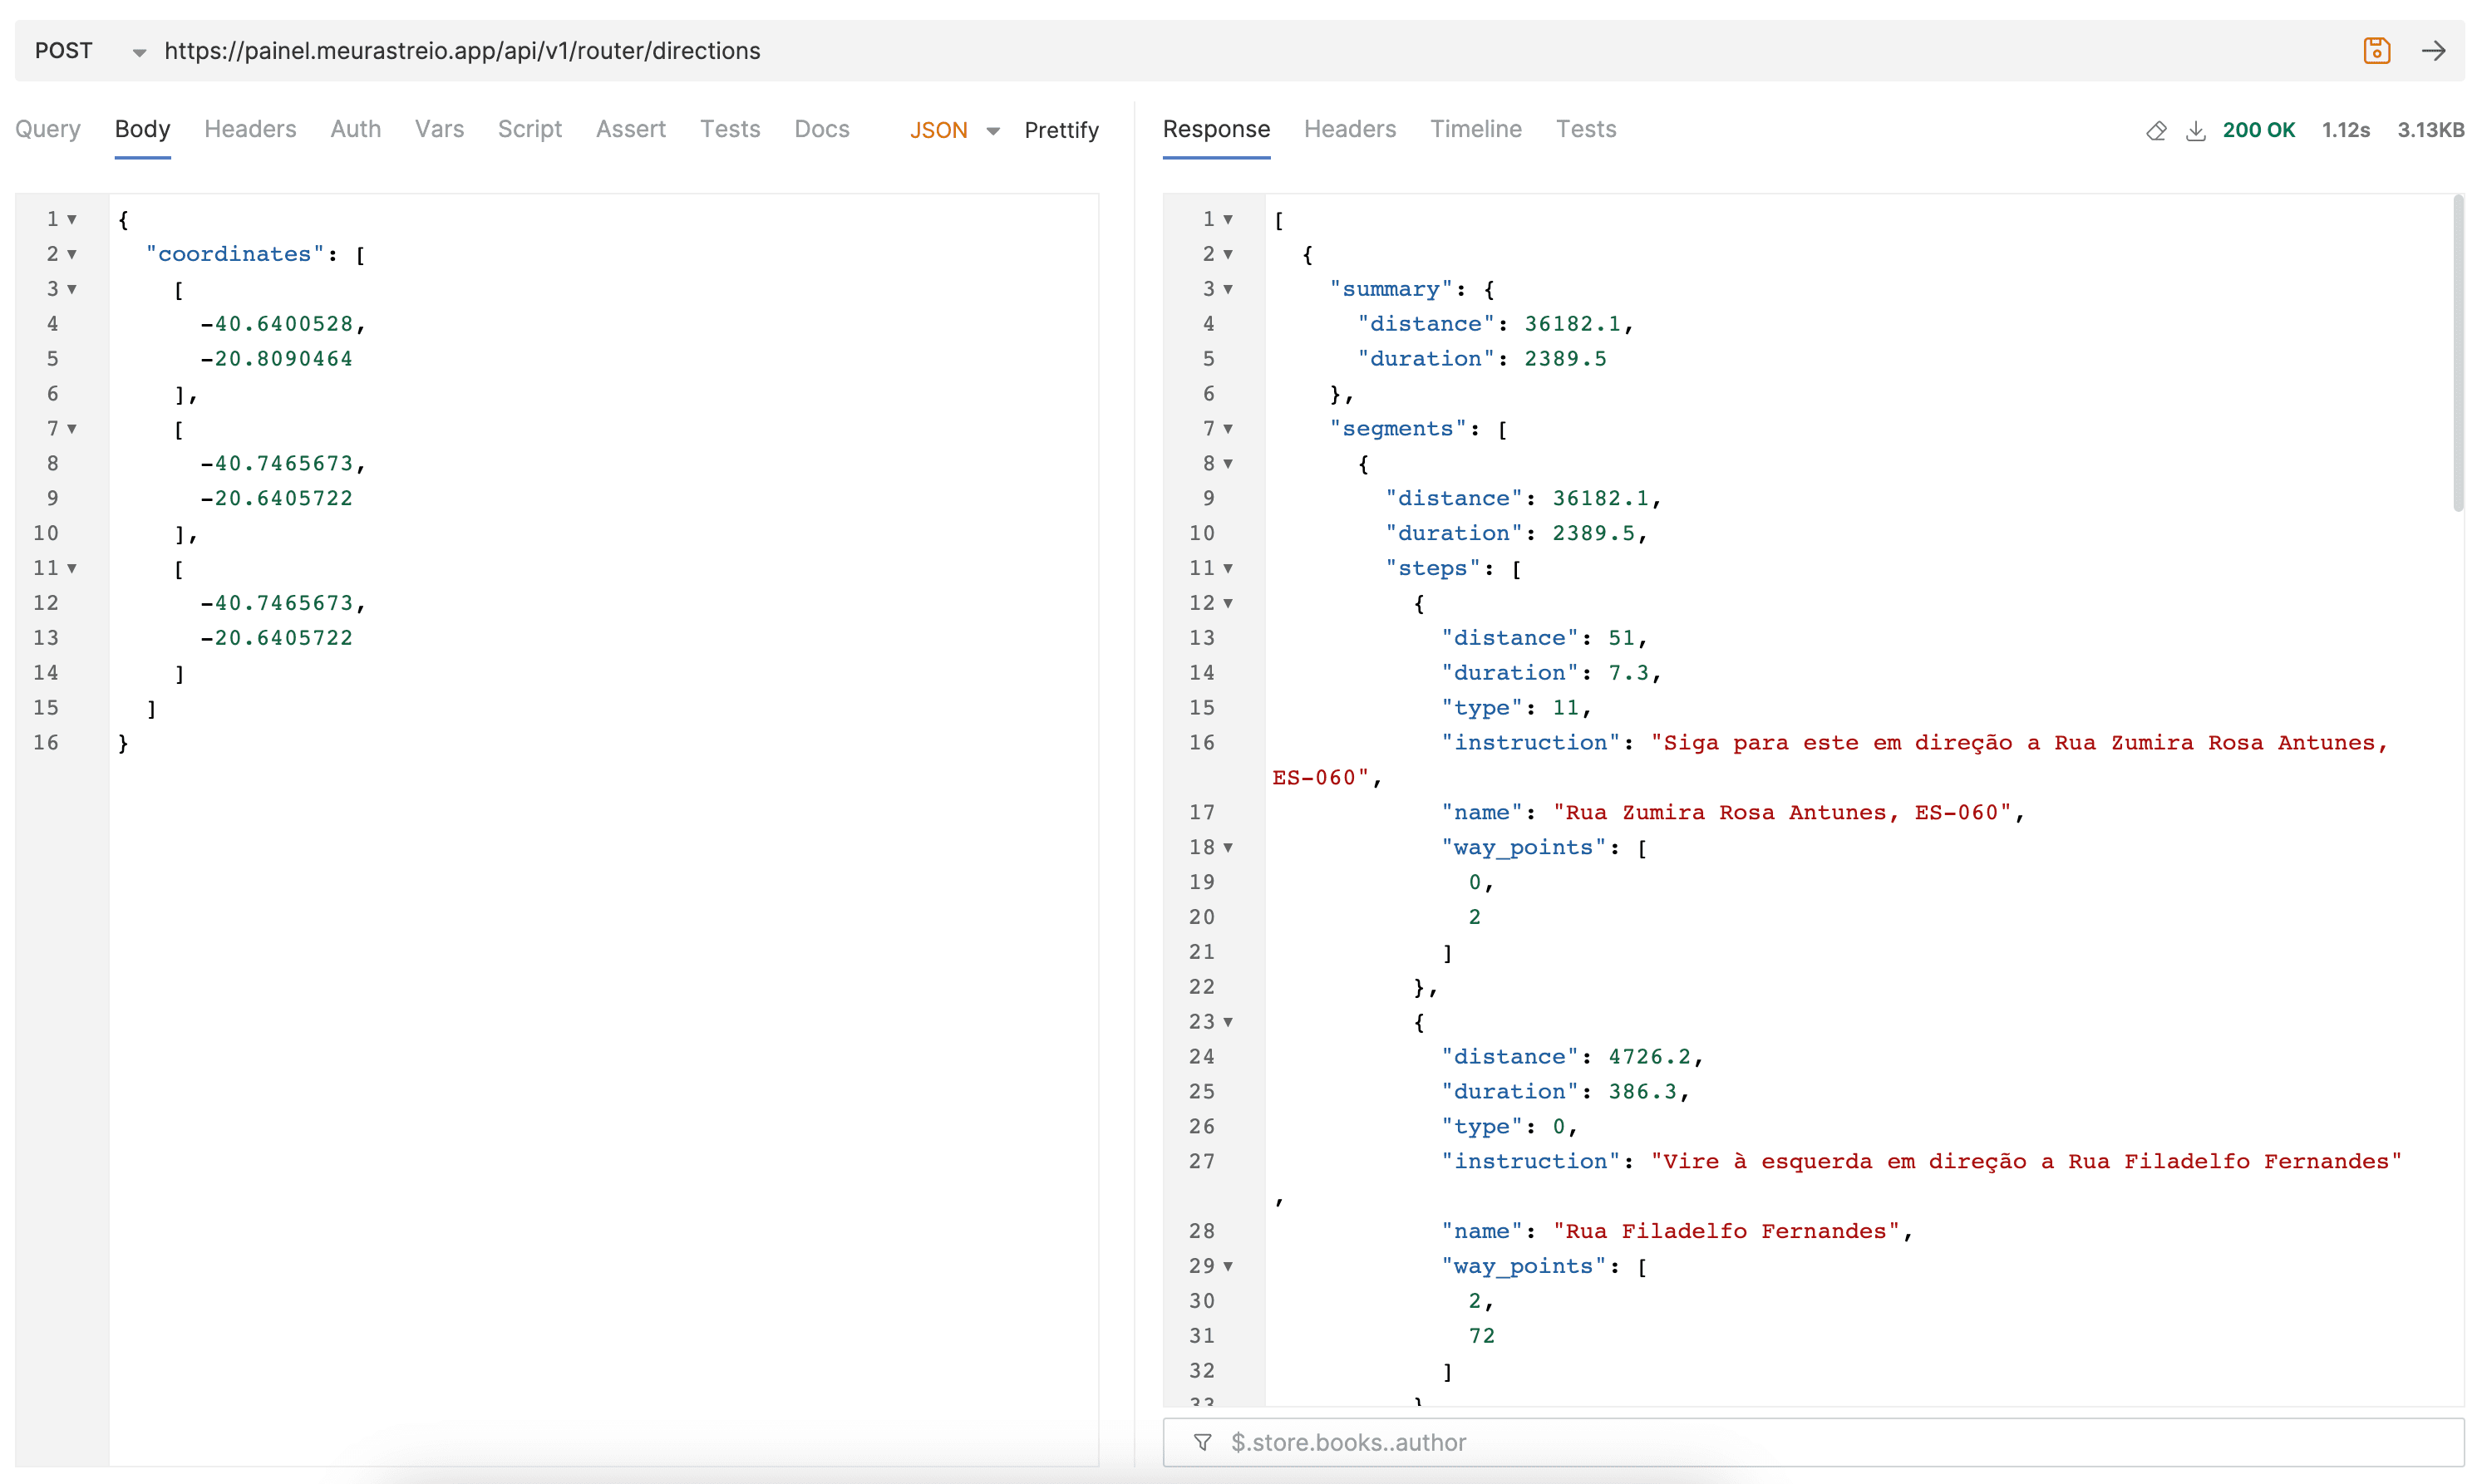Image resolution: width=2482 pixels, height=1484 pixels.
Task: Click the response pane vertical scrollbar
Action: (x=2457, y=355)
